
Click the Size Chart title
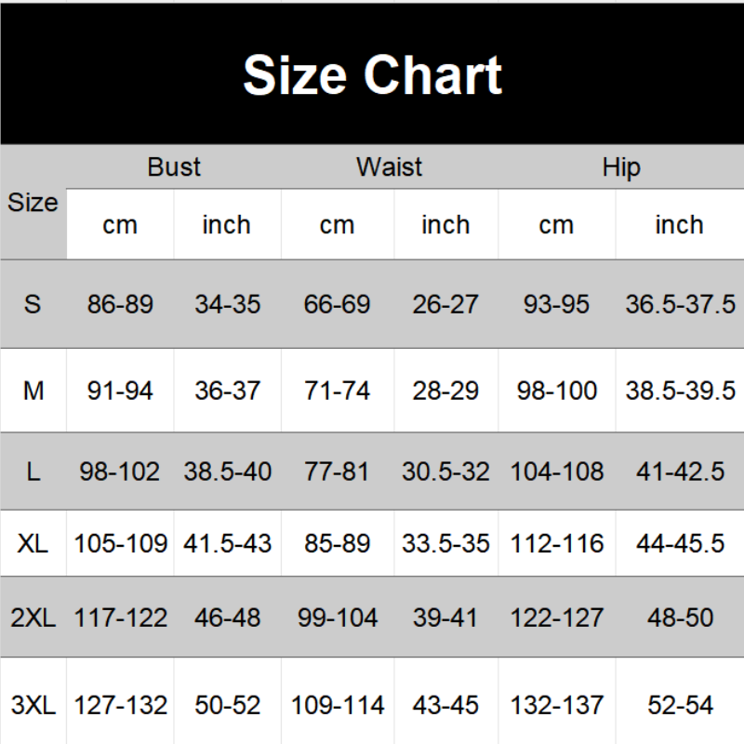(372, 75)
